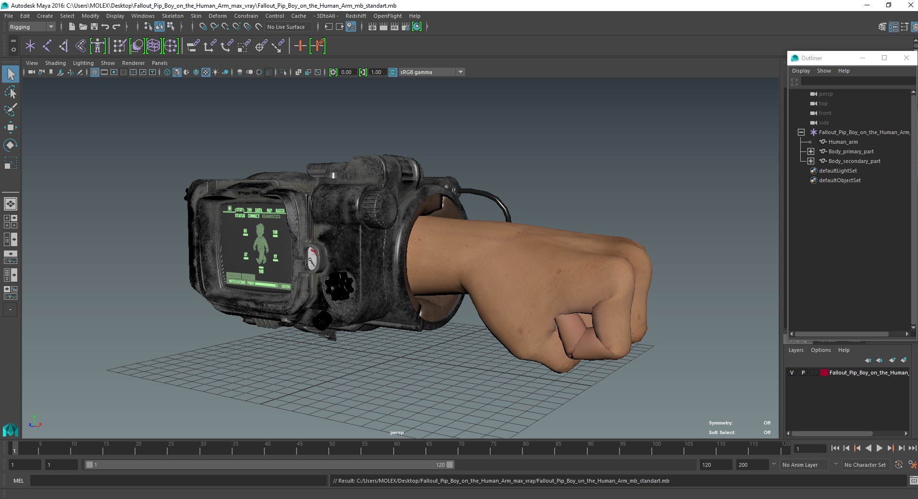Select the Lasso tool in the toolbox
918x499 pixels.
[x=11, y=92]
